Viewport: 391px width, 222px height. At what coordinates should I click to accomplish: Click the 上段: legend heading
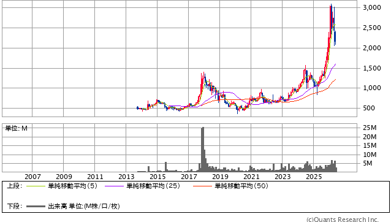[x=15, y=186]
